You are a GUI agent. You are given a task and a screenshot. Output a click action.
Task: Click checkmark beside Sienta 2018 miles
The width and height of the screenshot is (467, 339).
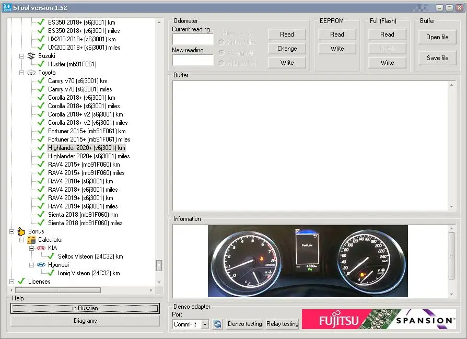41,223
